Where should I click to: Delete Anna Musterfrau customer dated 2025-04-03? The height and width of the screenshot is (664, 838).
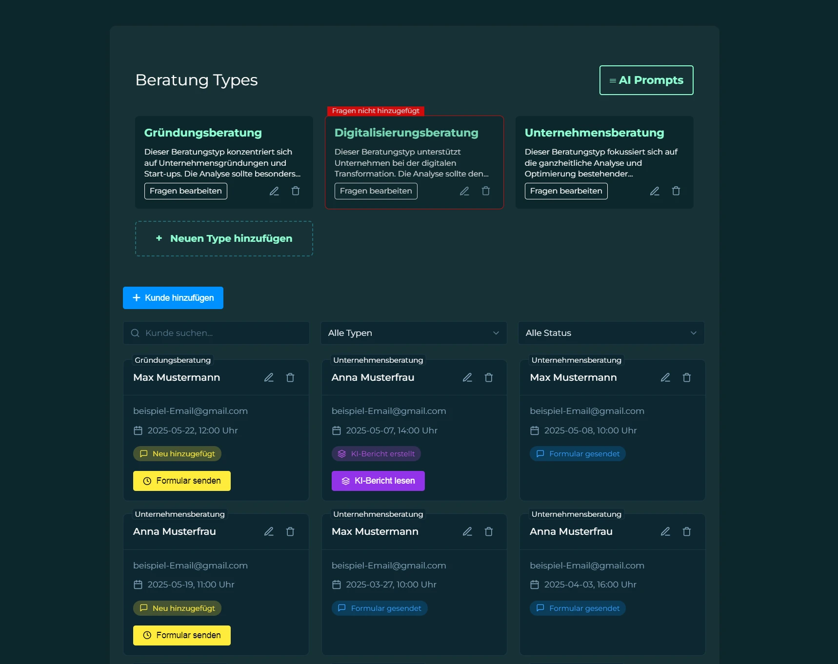[x=687, y=531]
